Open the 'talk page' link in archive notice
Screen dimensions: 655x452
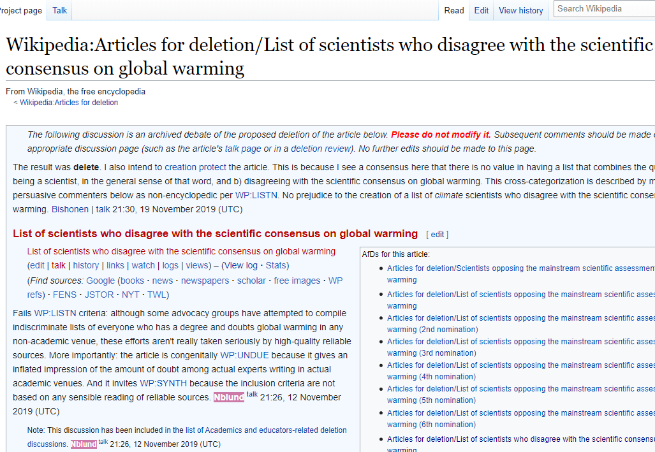pyautogui.click(x=243, y=149)
